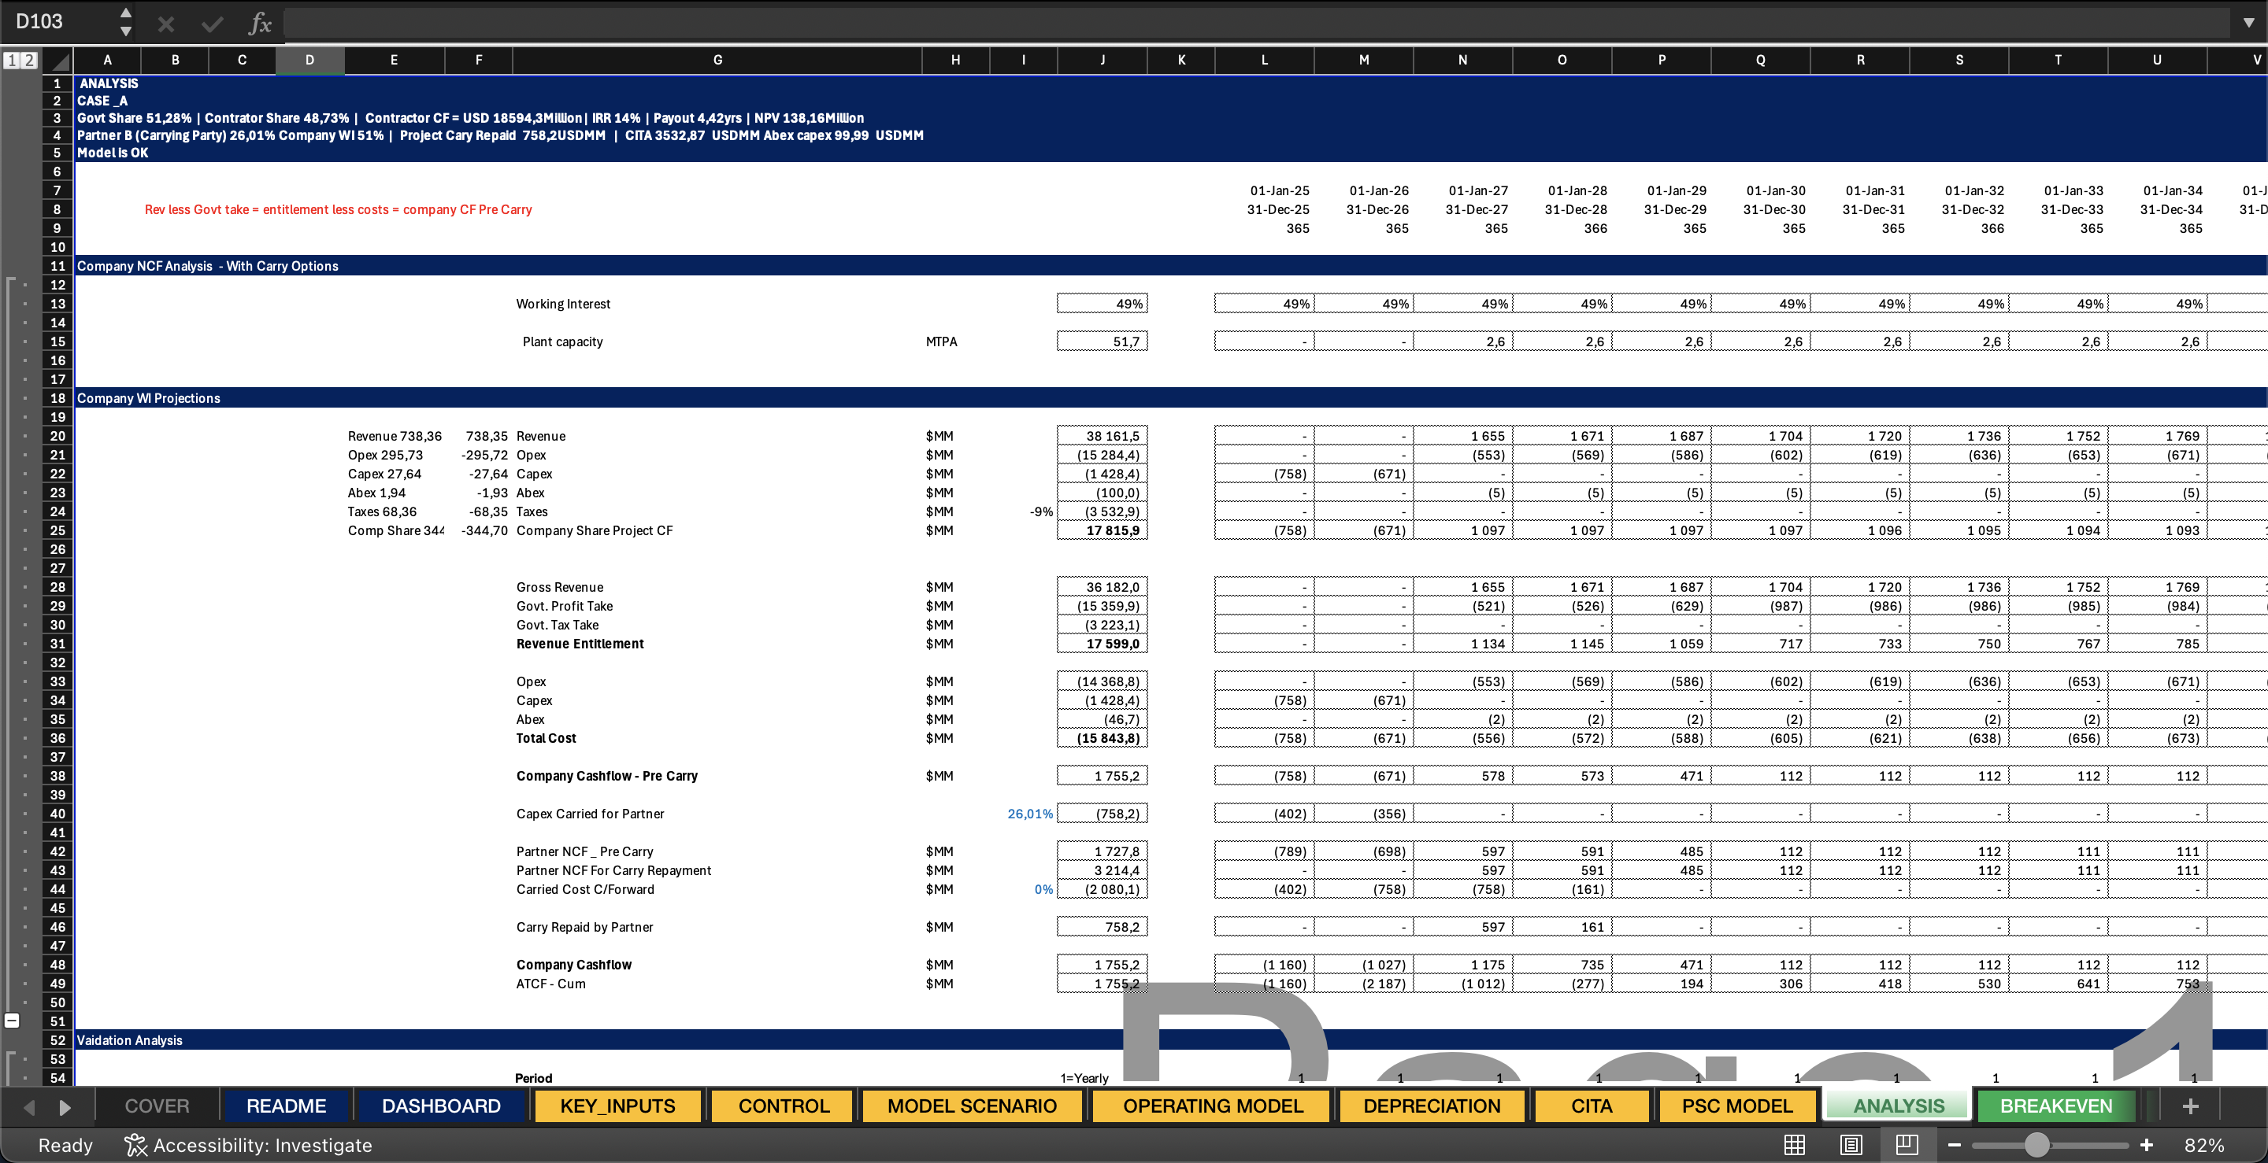This screenshot has width=2268, height=1163.
Task: Click the blue 0% Carried Cost rate
Action: pos(1043,889)
